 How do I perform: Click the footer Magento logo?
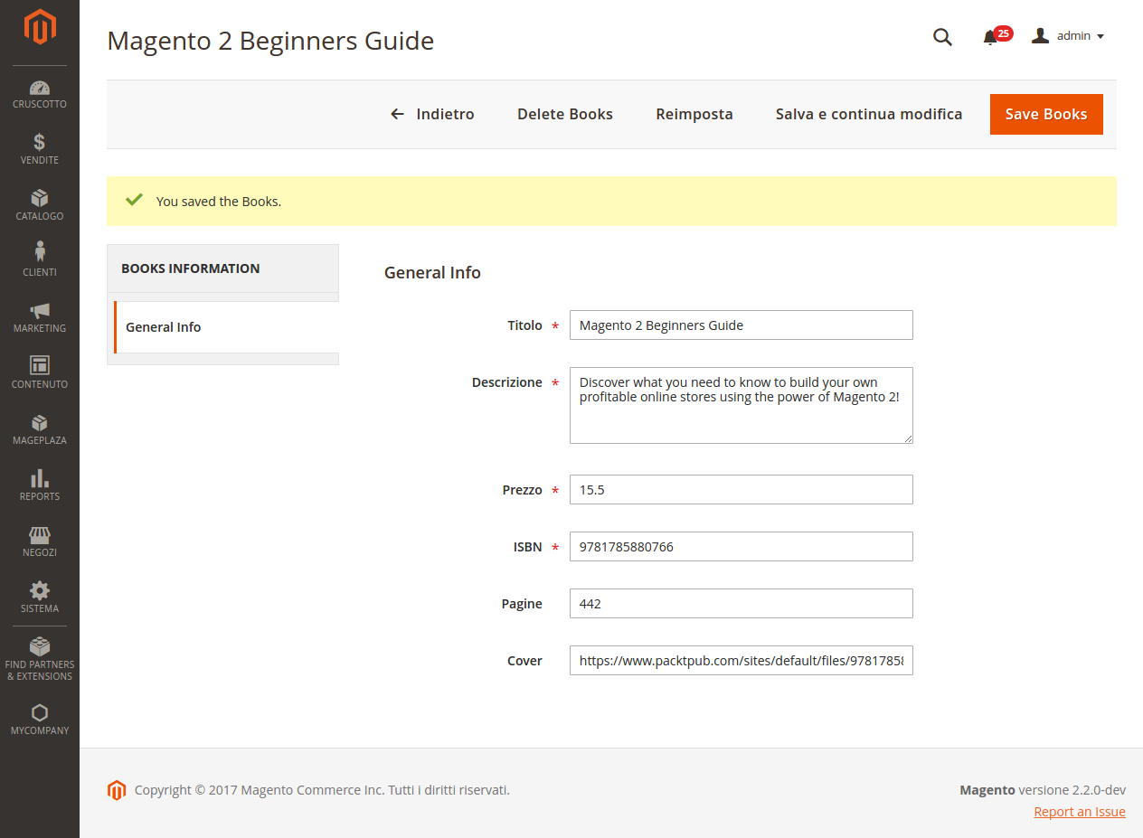(117, 790)
